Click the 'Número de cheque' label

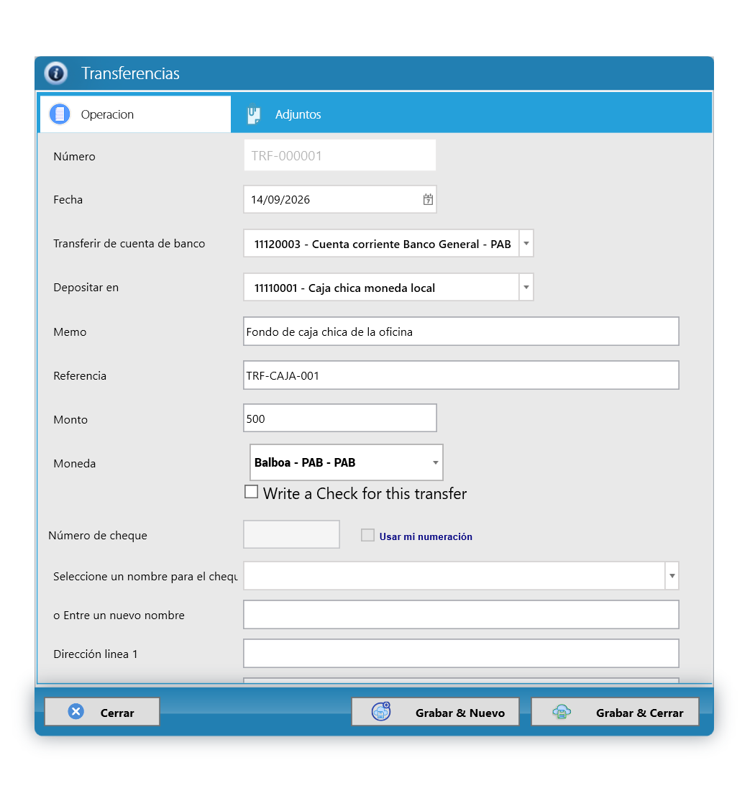(x=98, y=536)
